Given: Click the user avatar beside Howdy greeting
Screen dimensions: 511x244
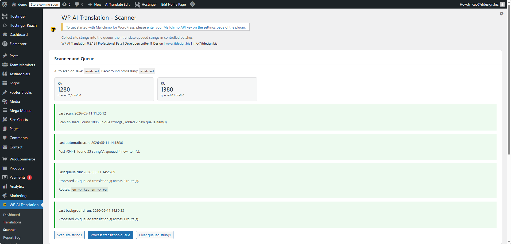Looking at the screenshot, I should click(x=502, y=4).
